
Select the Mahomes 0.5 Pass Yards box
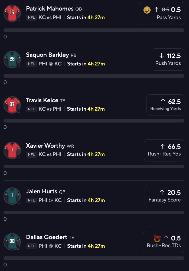[x=161, y=13]
